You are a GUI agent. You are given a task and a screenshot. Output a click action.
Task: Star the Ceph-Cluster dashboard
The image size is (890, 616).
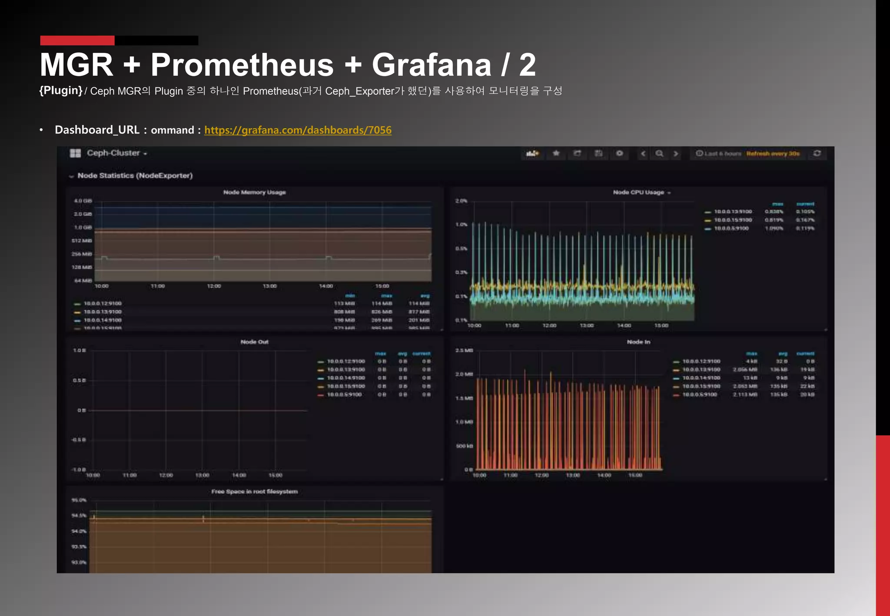[x=556, y=153]
